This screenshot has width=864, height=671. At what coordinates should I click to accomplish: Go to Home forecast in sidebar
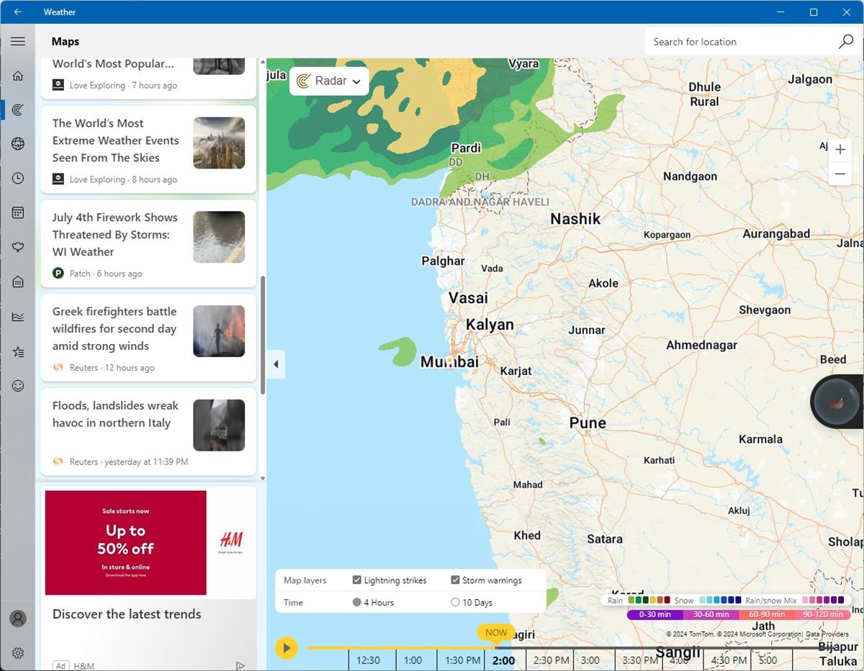click(x=18, y=76)
